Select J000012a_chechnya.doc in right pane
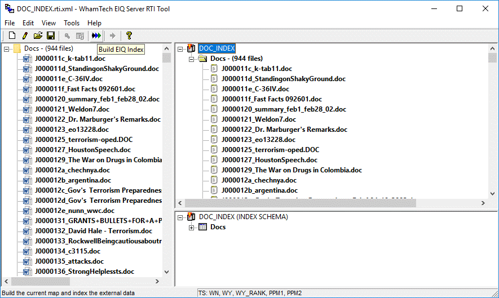499x298 pixels. 259,180
